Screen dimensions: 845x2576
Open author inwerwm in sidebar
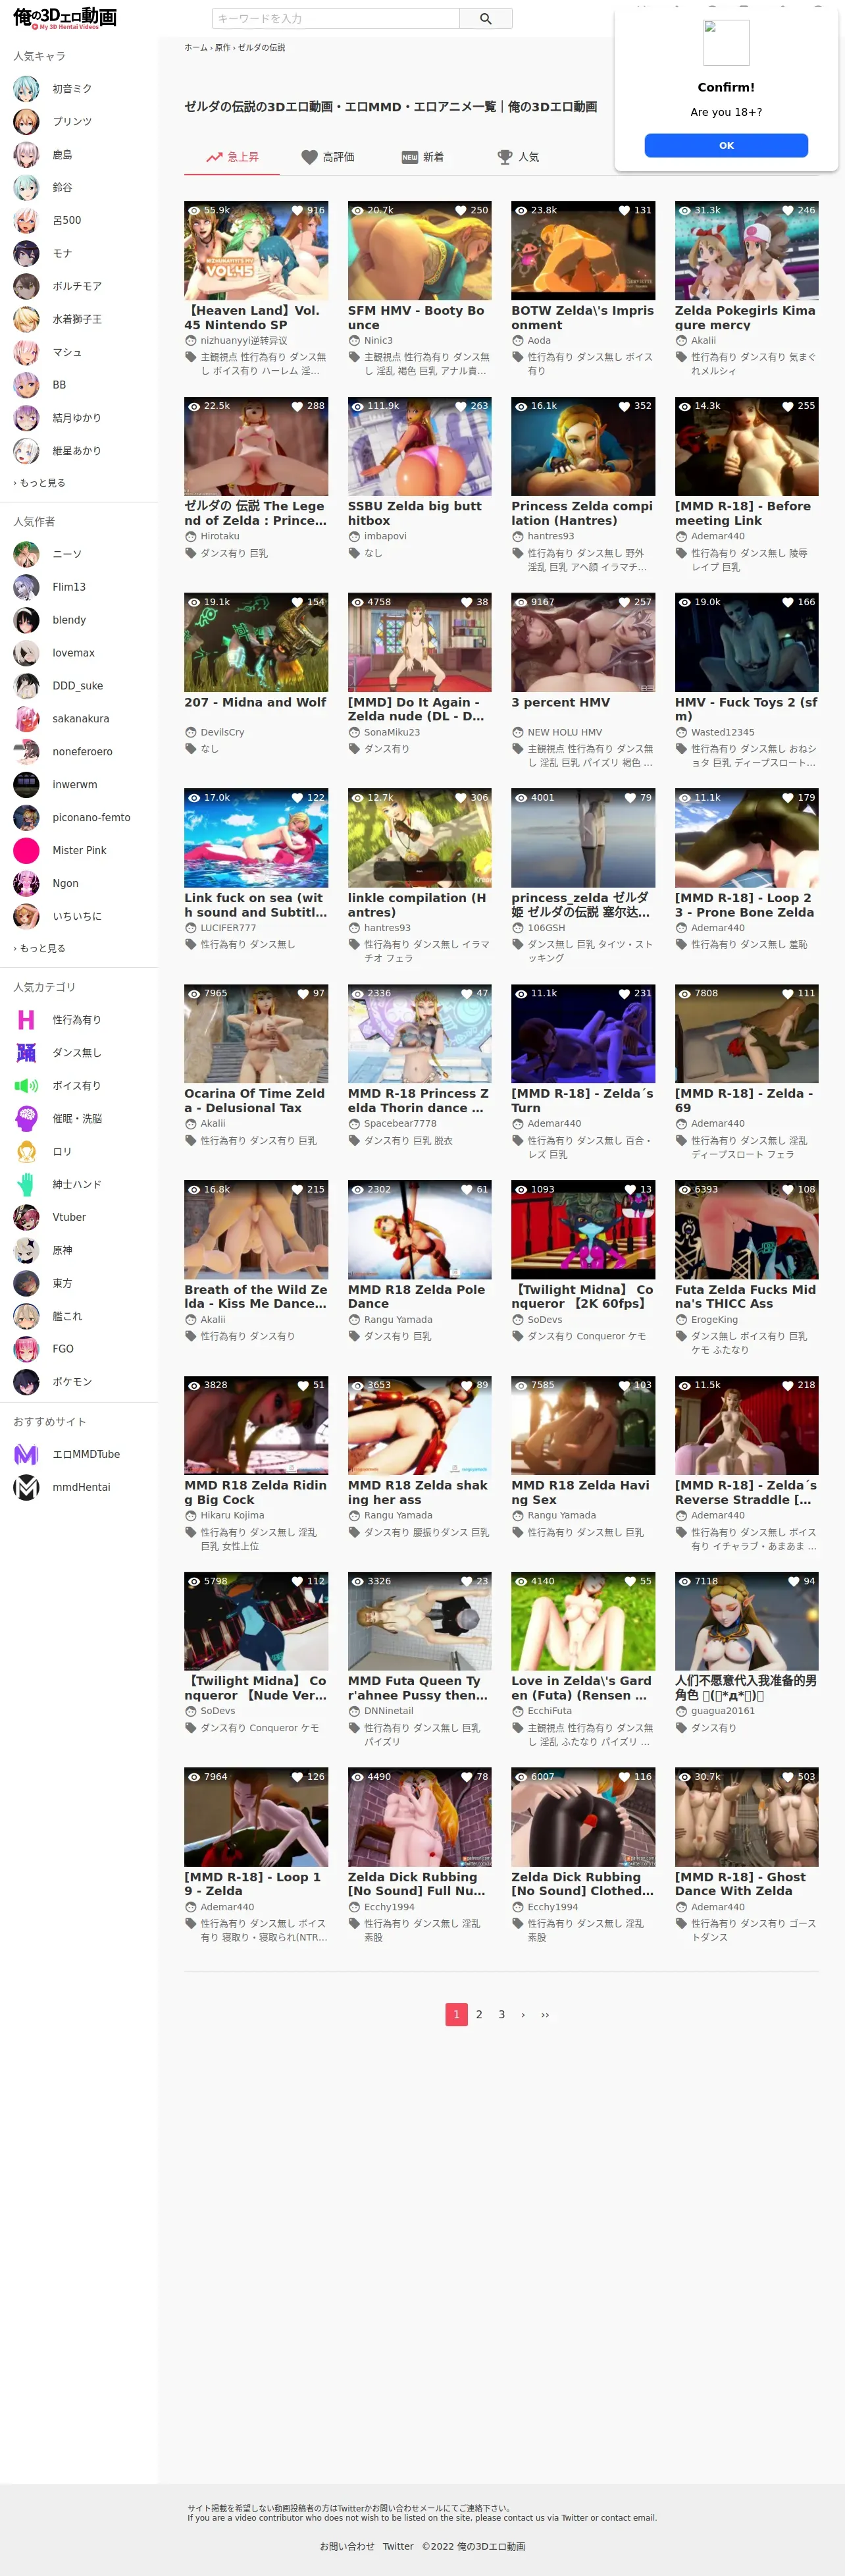80,785
